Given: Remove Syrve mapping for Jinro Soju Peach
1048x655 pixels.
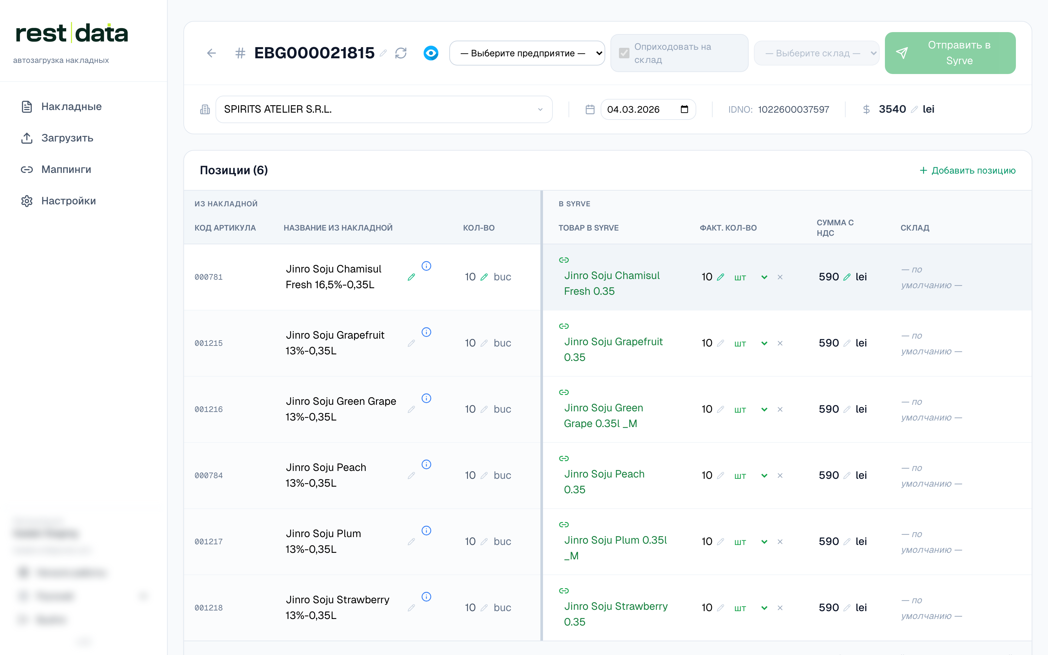Looking at the screenshot, I should pos(780,476).
